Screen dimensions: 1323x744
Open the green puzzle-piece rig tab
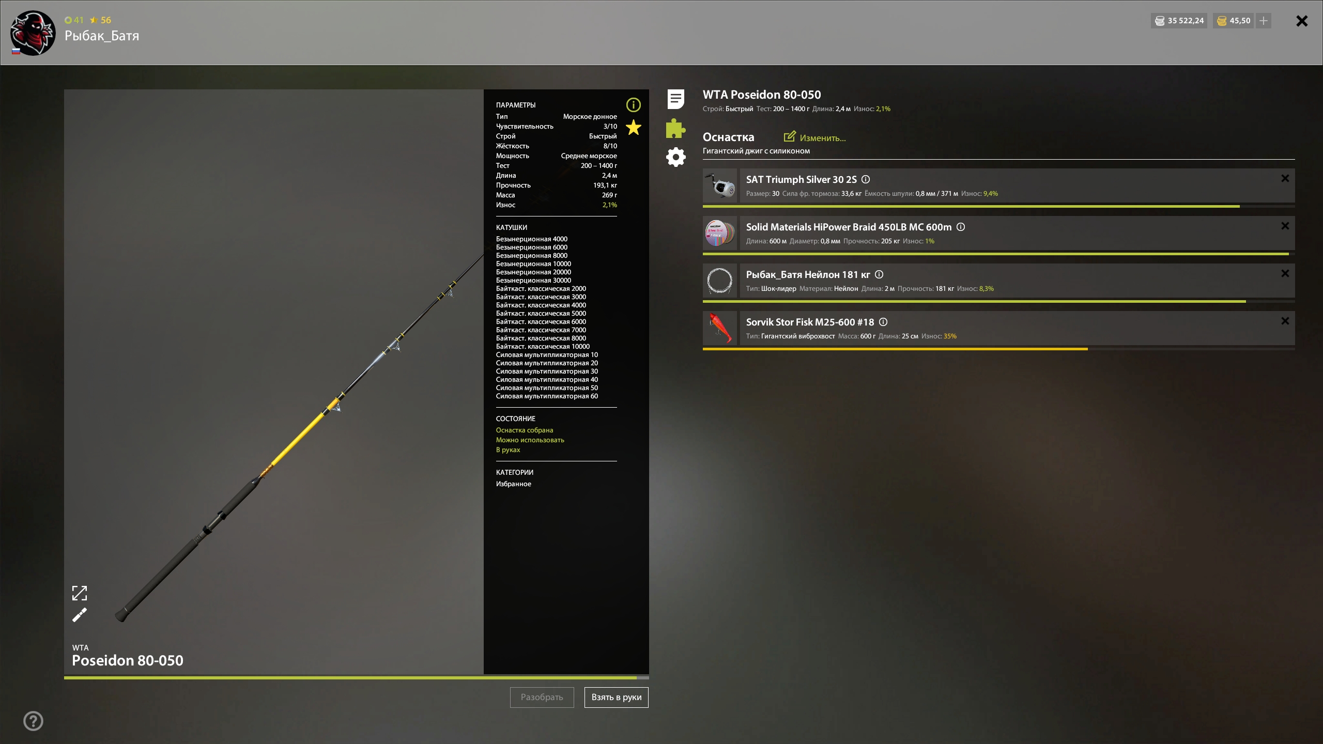click(x=675, y=128)
